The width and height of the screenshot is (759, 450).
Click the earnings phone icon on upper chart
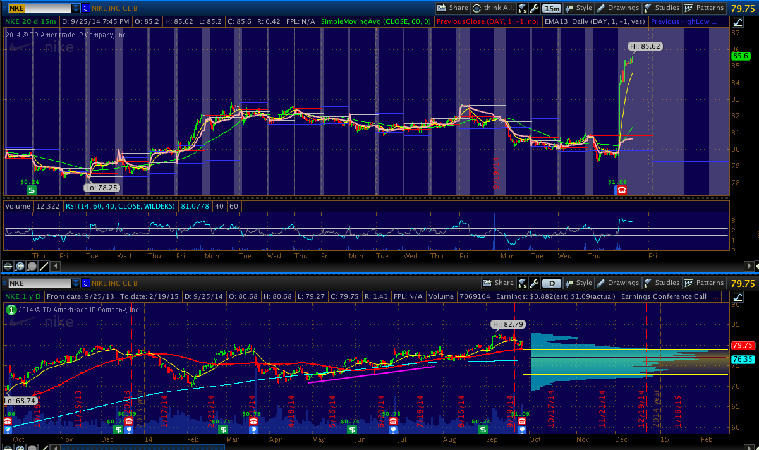621,190
